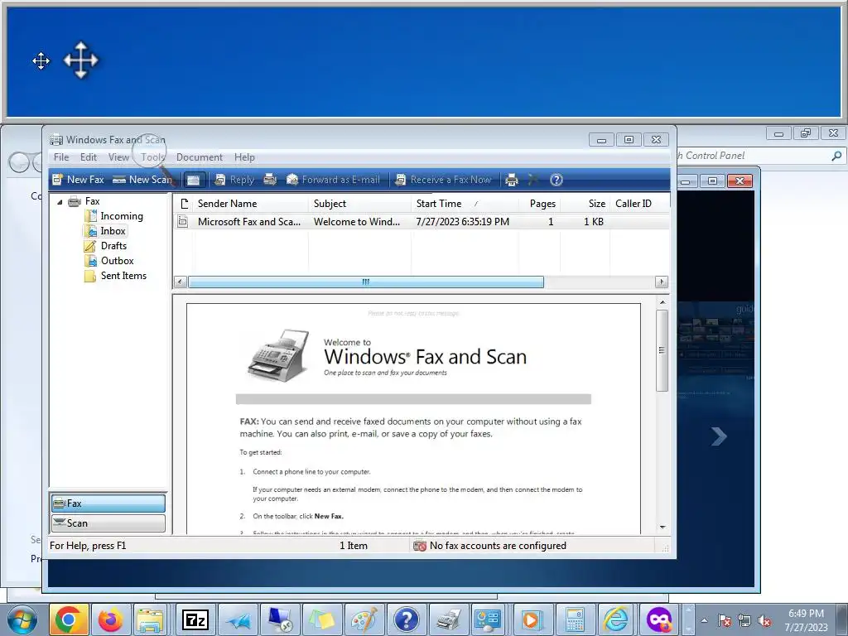Open Windows Explorer from the taskbar

151,619
